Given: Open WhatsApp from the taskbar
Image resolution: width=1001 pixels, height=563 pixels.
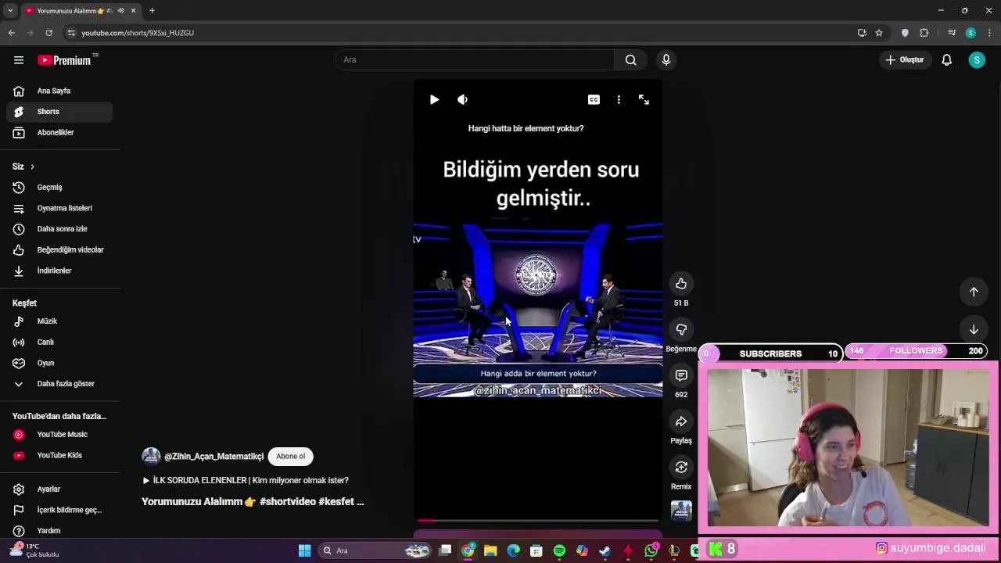Looking at the screenshot, I should click(651, 550).
